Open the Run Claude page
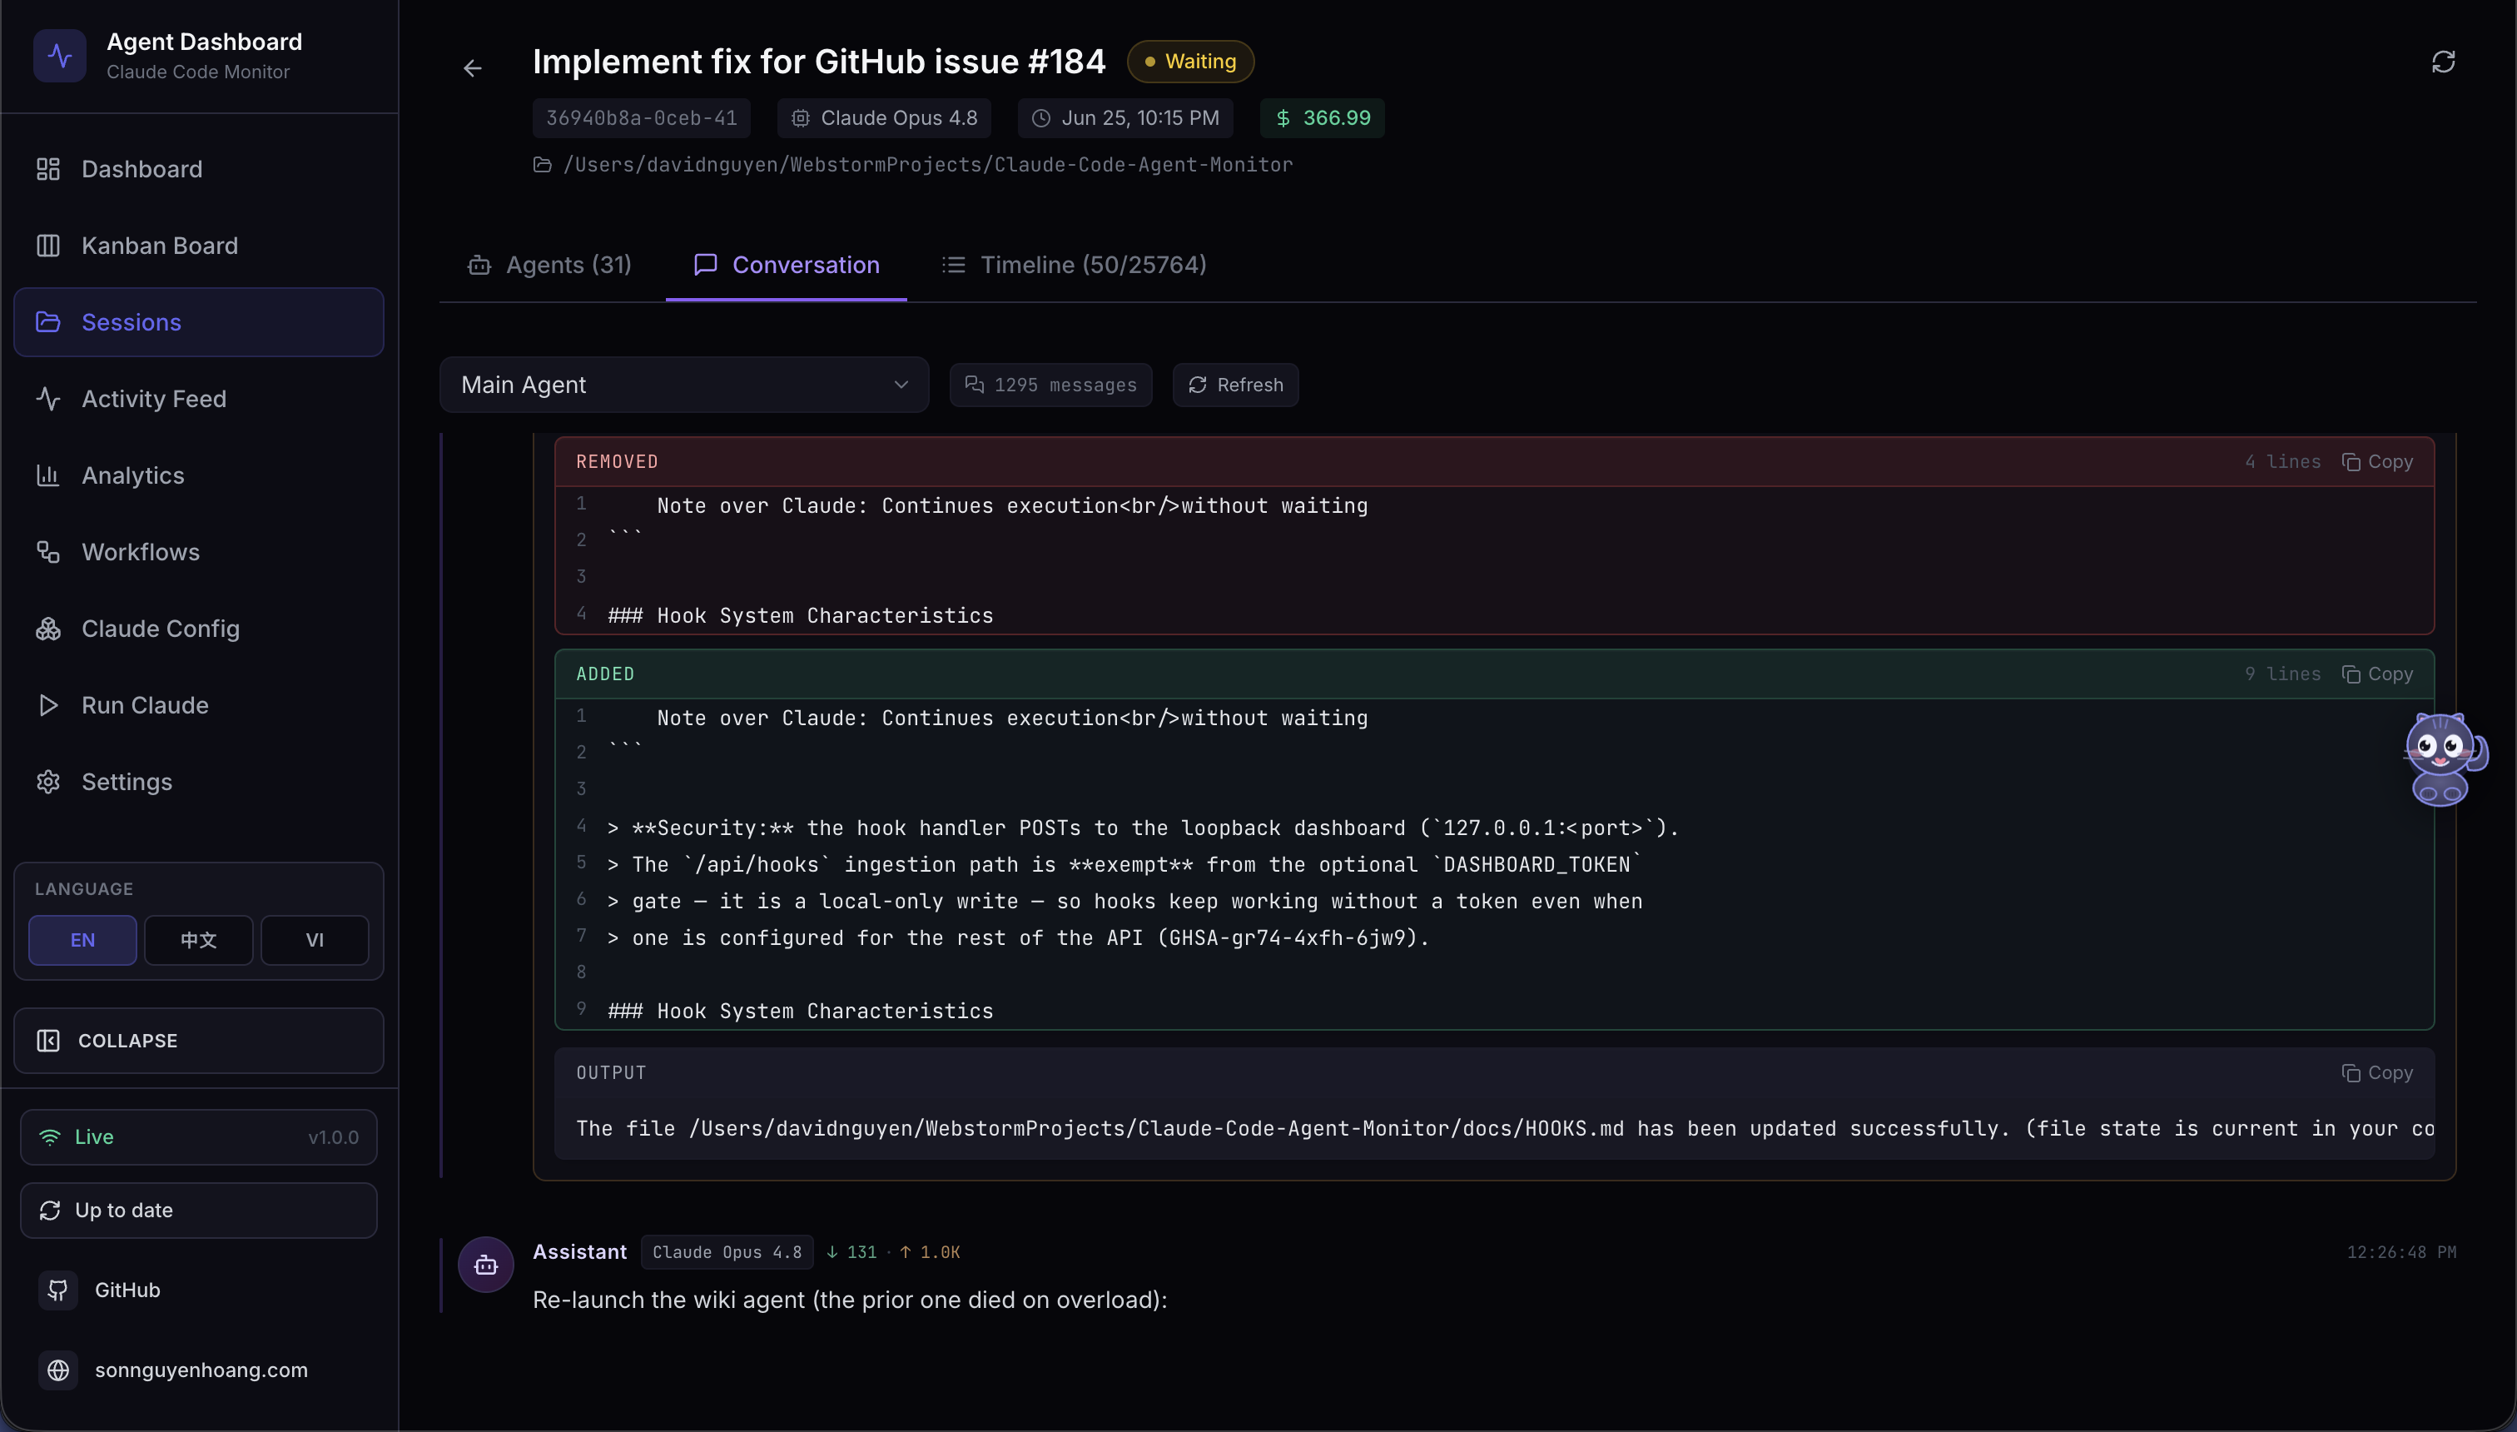The image size is (2517, 1432). 199,706
